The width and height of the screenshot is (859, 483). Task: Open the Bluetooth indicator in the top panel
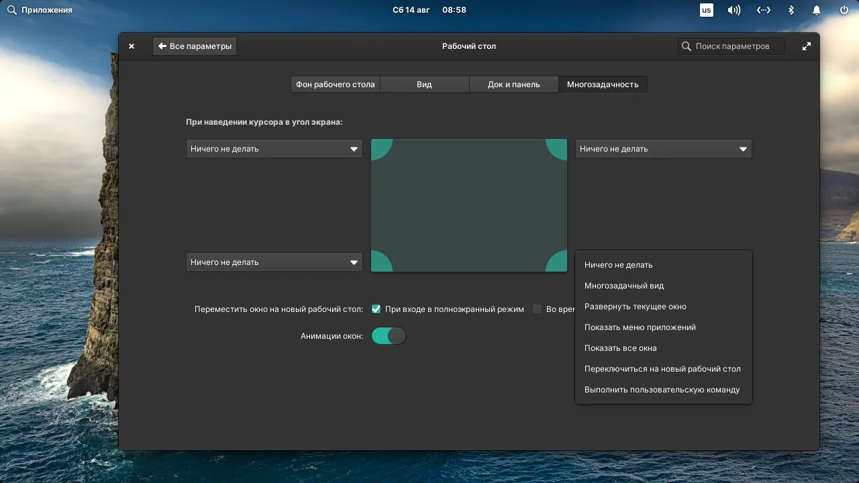pos(791,9)
